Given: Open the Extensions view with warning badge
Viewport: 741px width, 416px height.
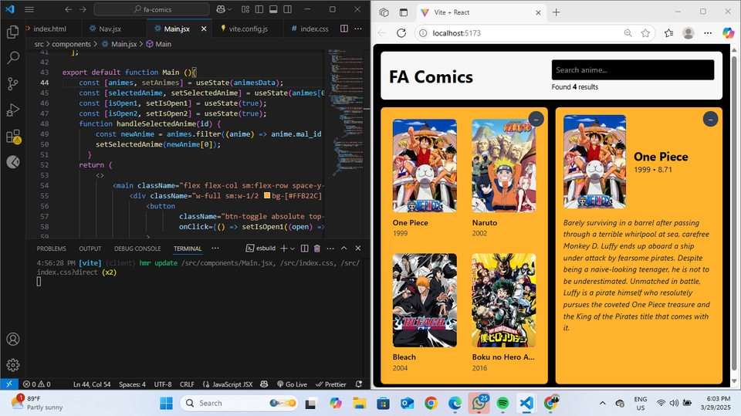Looking at the screenshot, I should tap(13, 136).
